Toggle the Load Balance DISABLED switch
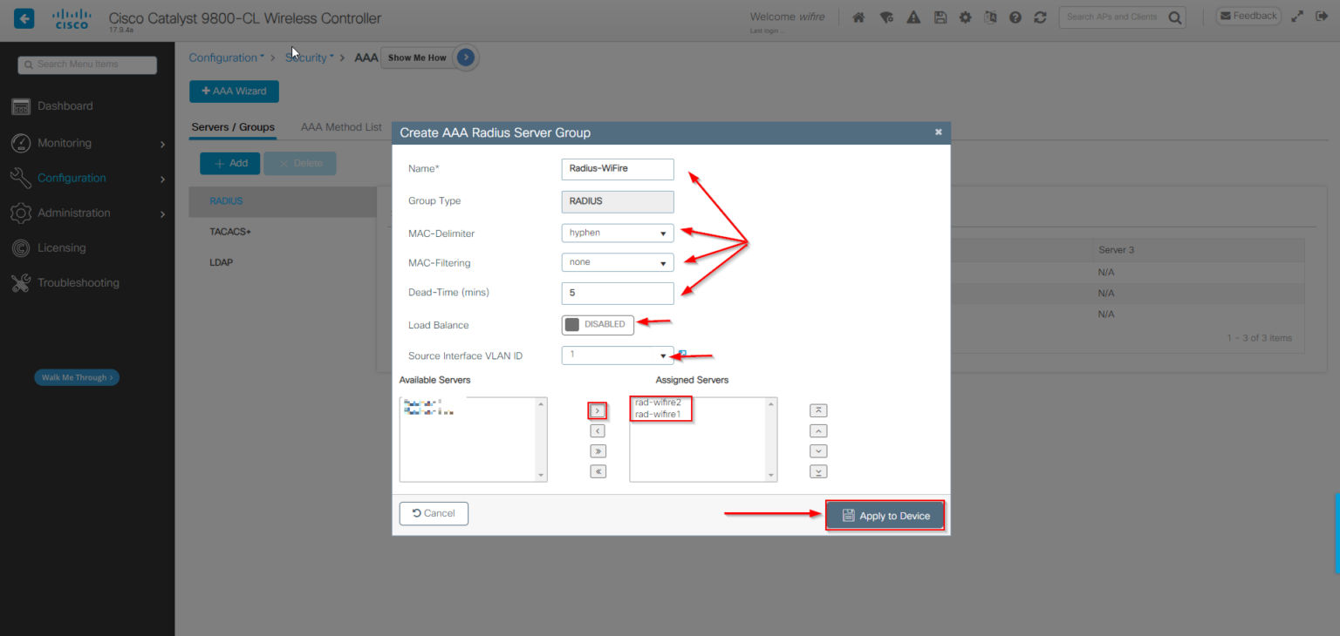Screen dimensions: 1340x636 pos(598,324)
